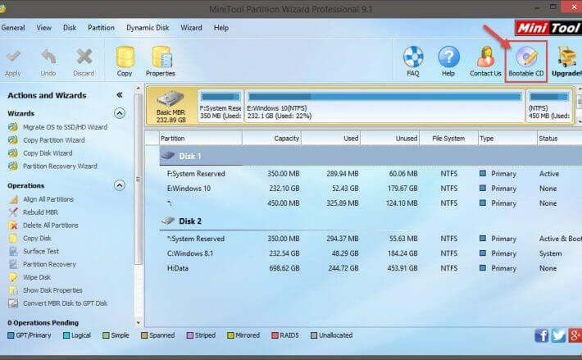Sort by the Unused column header
The width and height of the screenshot is (582, 360).
click(389, 139)
